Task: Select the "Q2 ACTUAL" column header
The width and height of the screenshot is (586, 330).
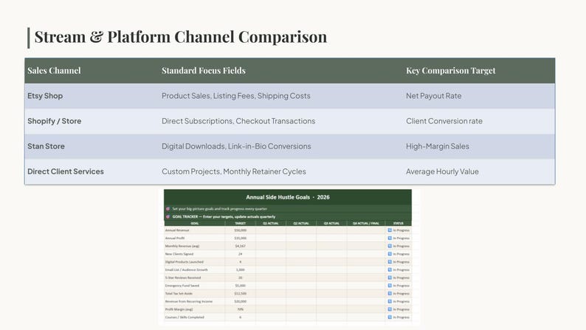Action: point(301,224)
